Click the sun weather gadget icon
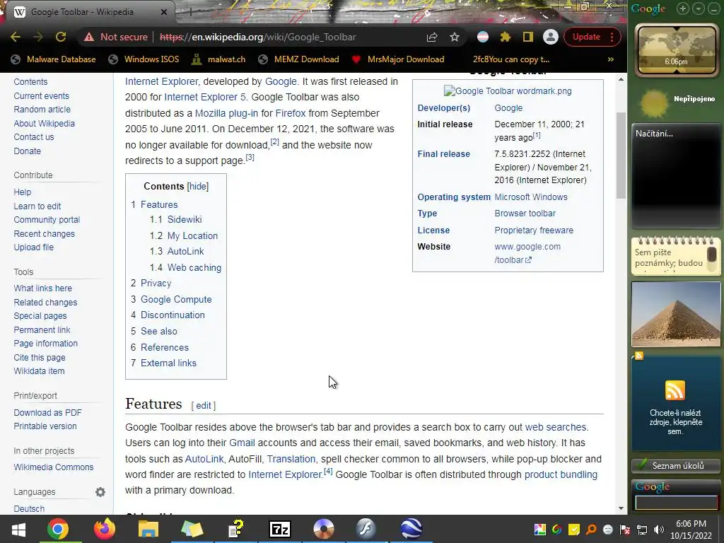Viewport: 724px width, 543px height. pyautogui.click(x=654, y=103)
